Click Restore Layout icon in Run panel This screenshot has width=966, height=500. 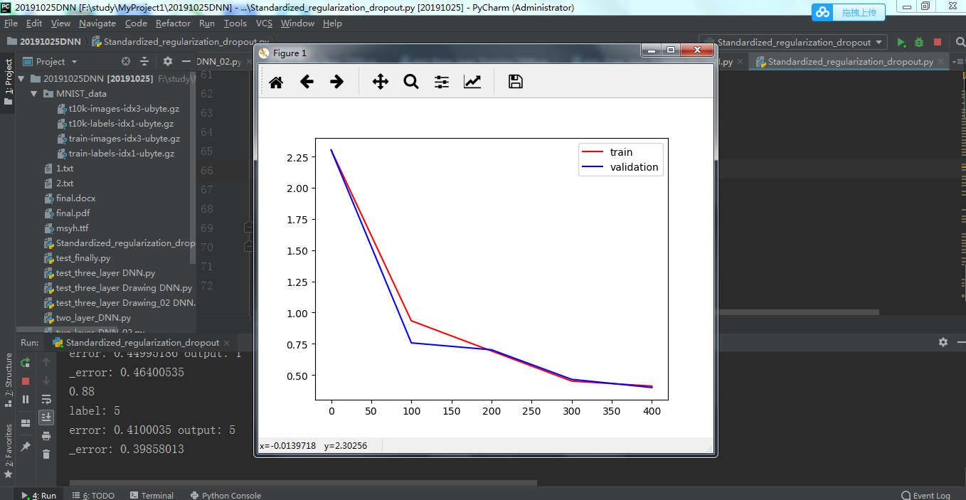coord(26,423)
